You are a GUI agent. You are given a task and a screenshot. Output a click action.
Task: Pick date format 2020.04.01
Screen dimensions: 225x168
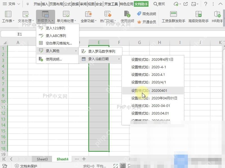153,113
